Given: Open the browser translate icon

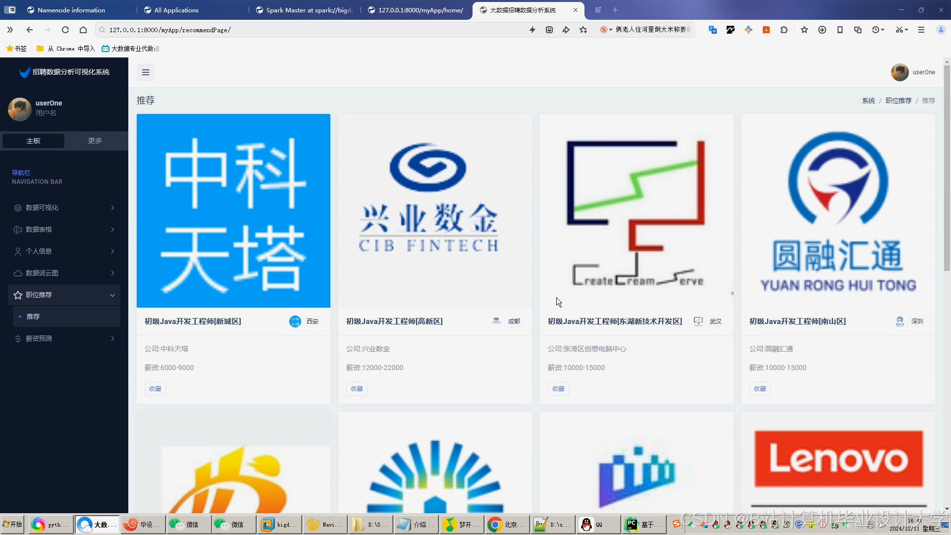Looking at the screenshot, I should point(712,30).
